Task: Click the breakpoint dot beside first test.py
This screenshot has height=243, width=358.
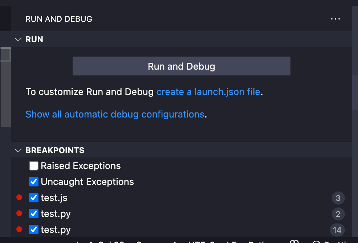Action: tap(19, 214)
